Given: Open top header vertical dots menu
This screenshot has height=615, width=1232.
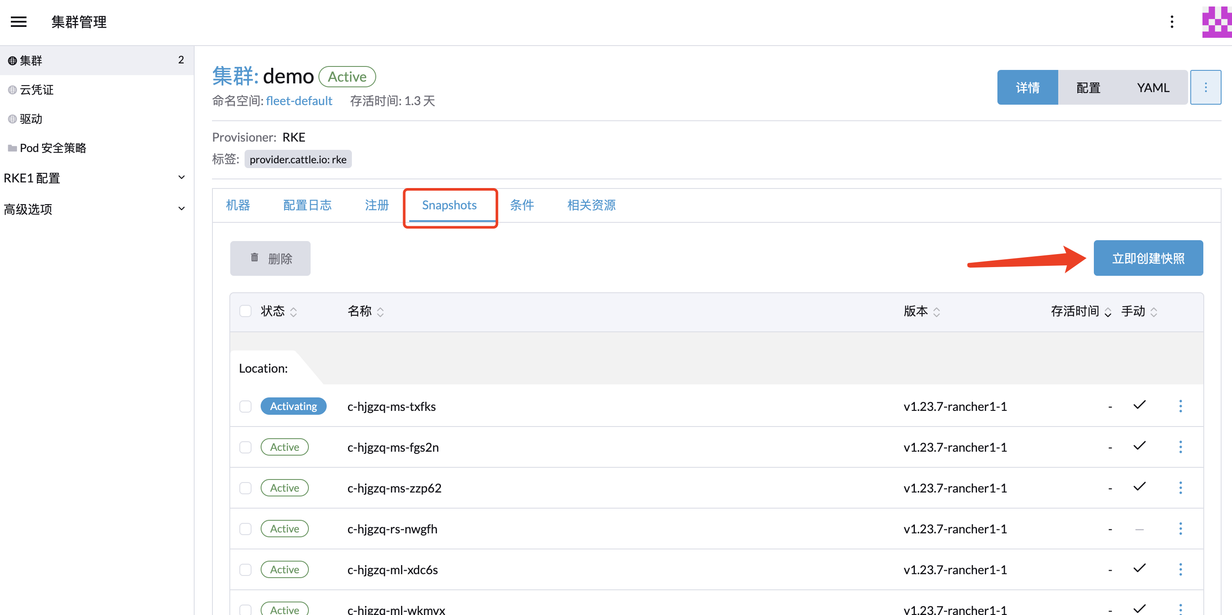Looking at the screenshot, I should [x=1171, y=22].
